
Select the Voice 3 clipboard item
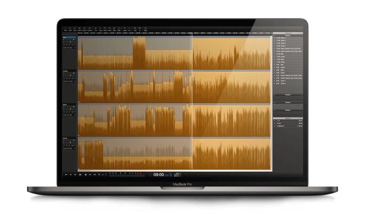click(288, 43)
